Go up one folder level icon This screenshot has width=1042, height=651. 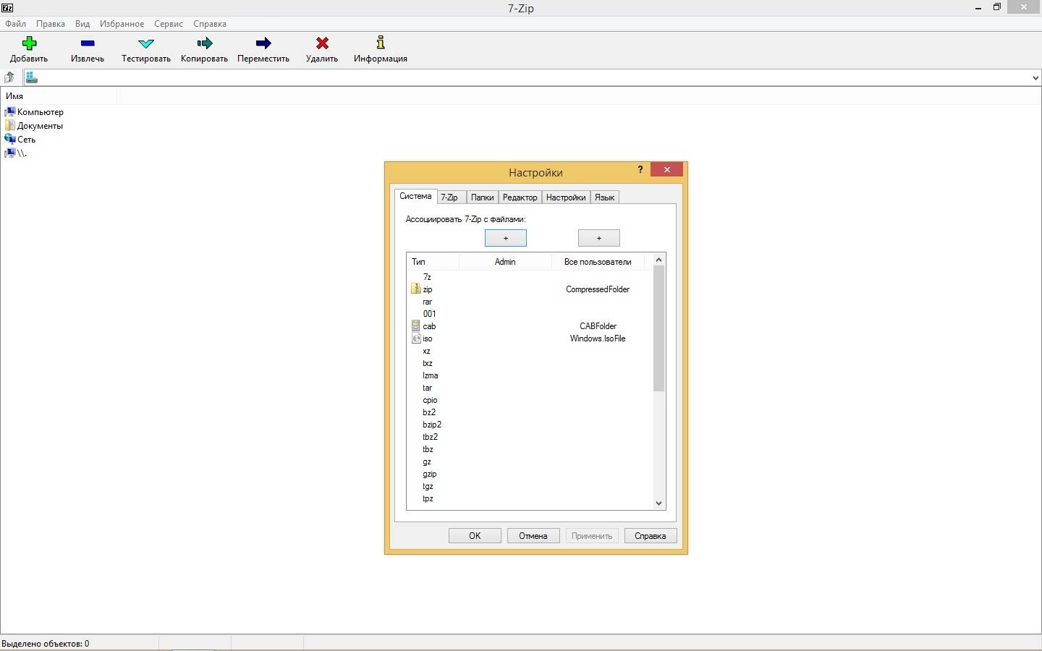tap(9, 77)
